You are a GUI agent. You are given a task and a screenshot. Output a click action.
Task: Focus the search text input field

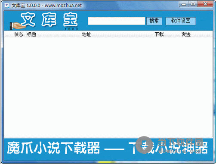(x=117, y=21)
